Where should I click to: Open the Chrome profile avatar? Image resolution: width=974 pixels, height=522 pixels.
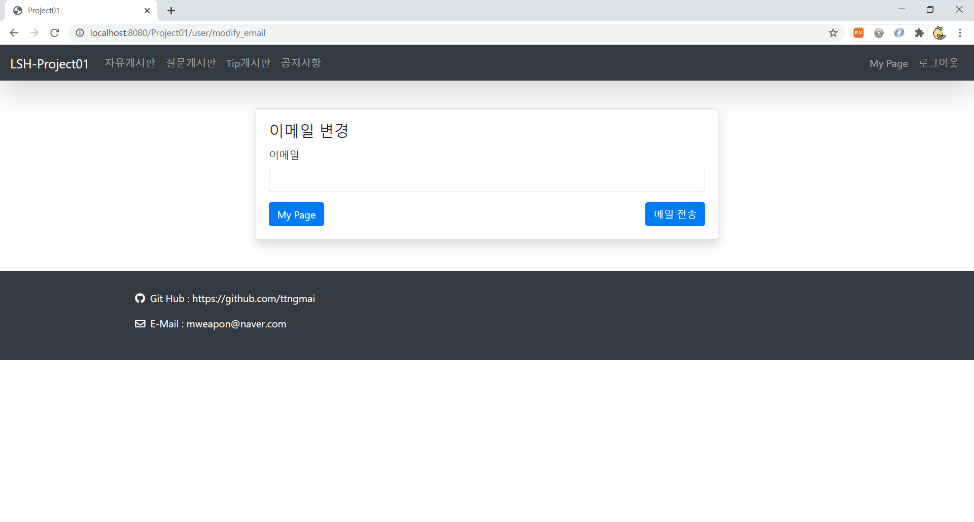(x=940, y=33)
